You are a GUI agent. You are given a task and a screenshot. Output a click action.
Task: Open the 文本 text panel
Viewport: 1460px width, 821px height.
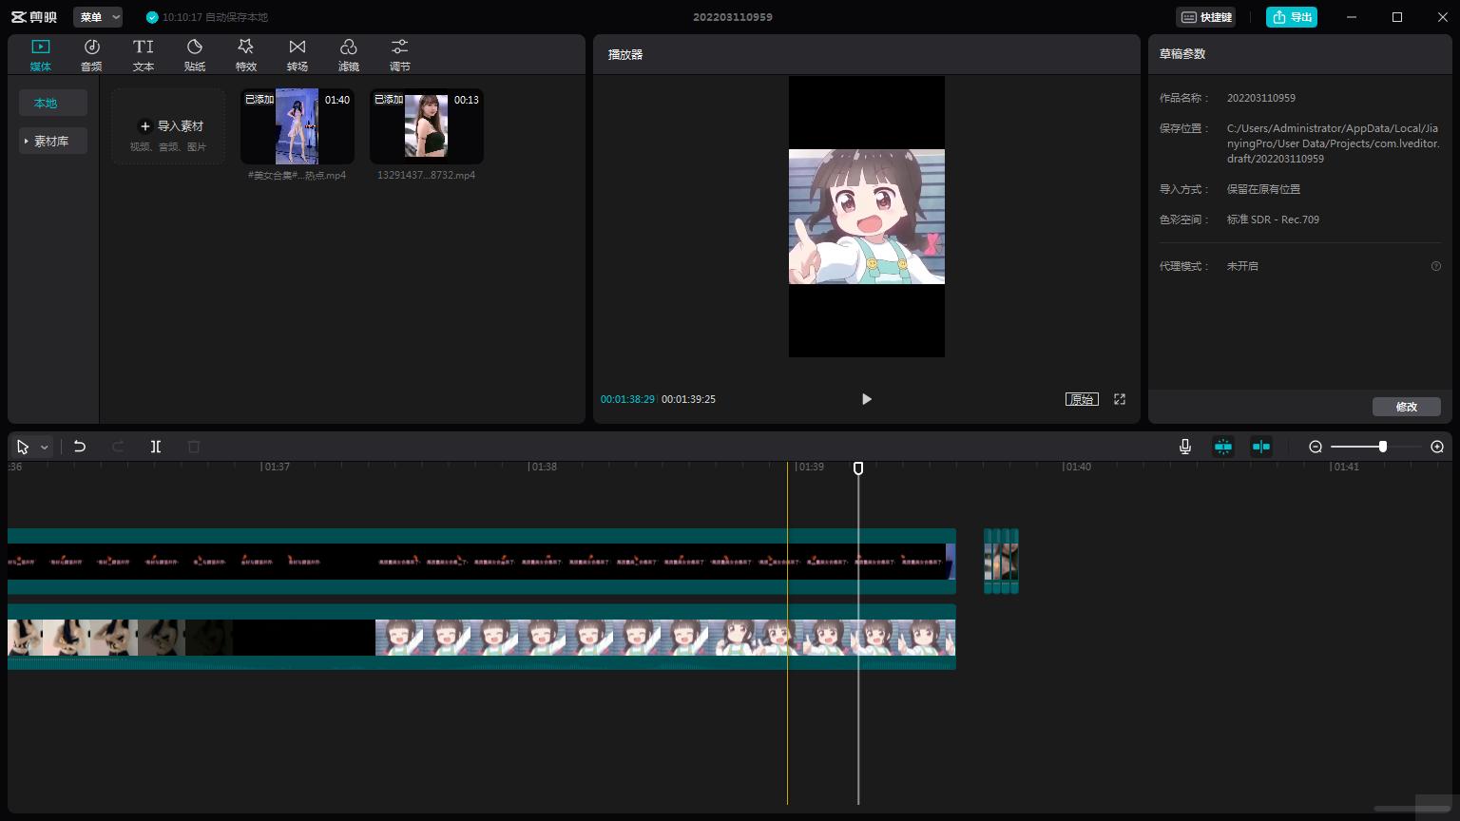tap(144, 54)
